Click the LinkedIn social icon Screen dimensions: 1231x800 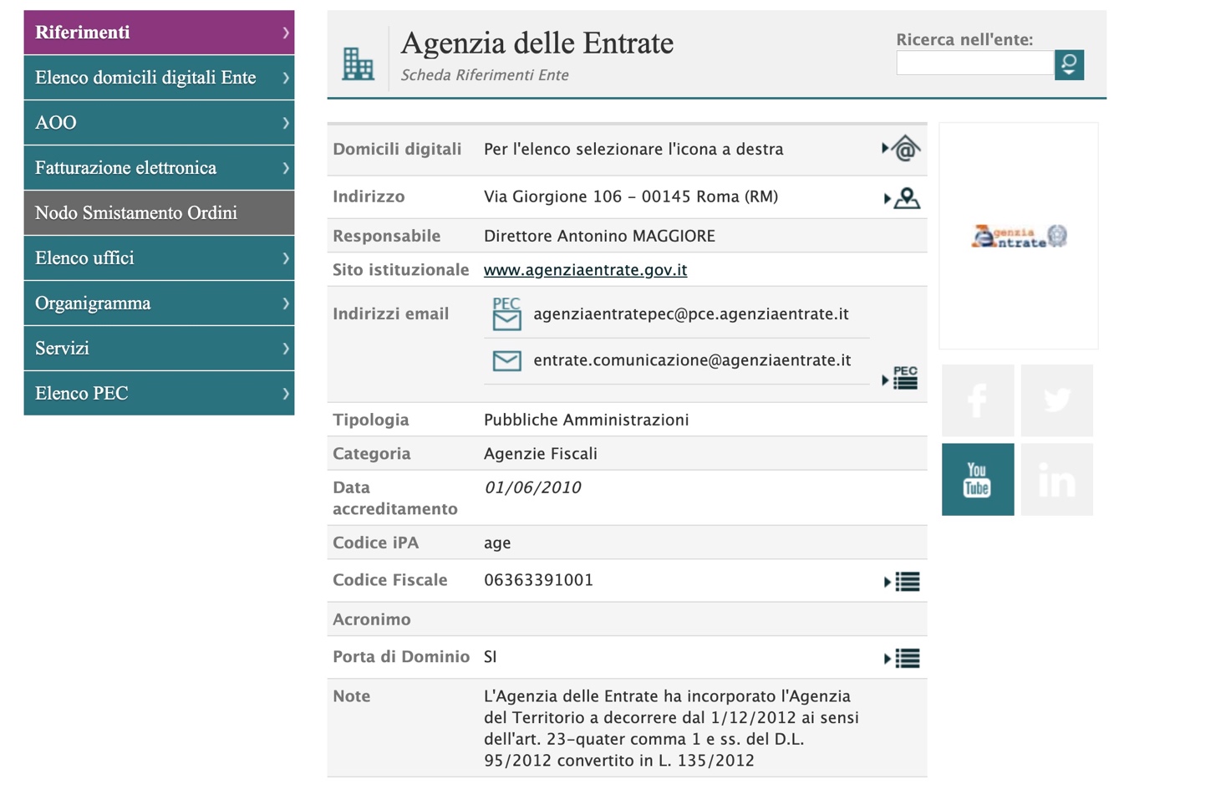(x=1057, y=479)
